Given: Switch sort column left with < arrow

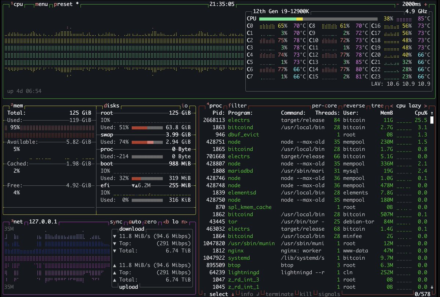Looking at the screenshot, I should [392, 105].
